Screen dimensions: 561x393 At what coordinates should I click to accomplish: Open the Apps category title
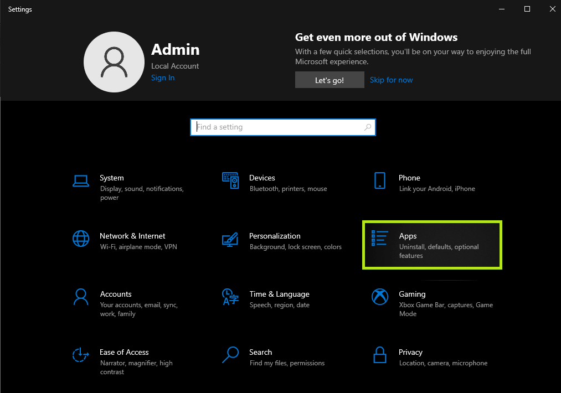click(408, 236)
